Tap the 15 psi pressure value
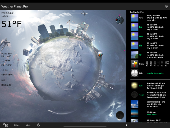This screenshot has width=170, height=128. point(5,70)
